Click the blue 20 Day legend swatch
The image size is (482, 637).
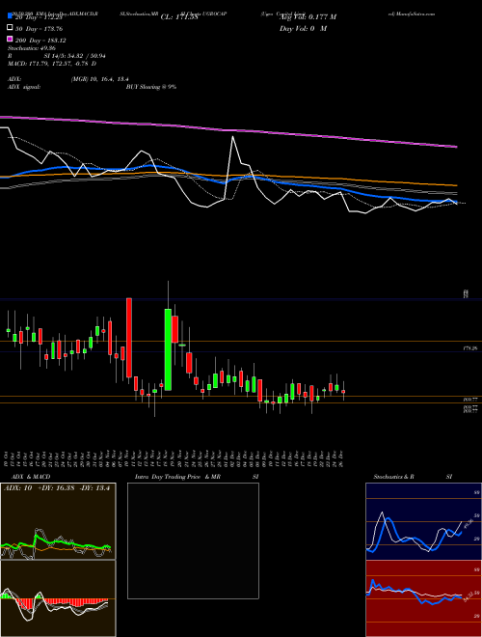tap(10, 16)
